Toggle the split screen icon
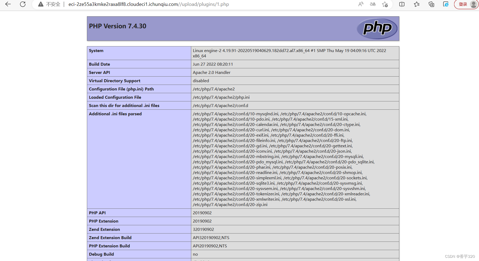 402,4
